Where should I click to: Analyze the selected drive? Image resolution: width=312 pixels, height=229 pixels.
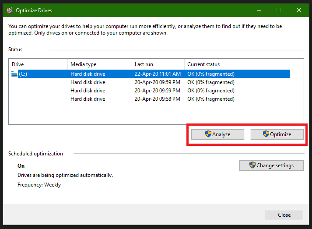click(x=217, y=134)
